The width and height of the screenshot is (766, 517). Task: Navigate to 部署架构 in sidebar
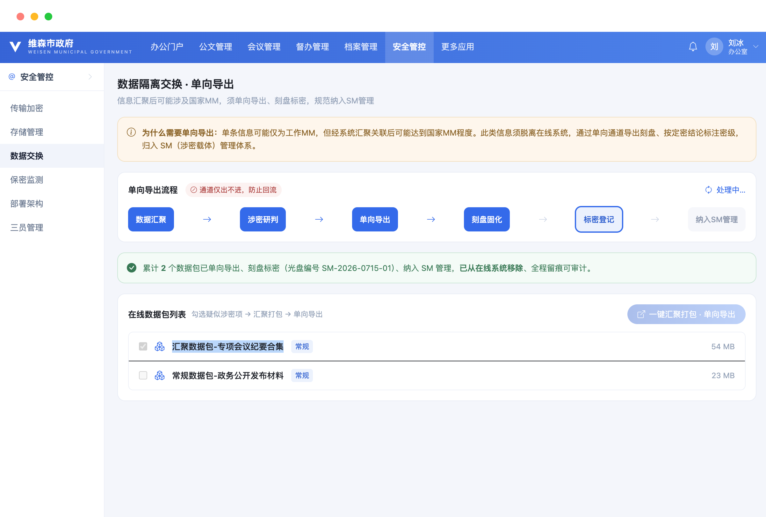tap(52, 203)
